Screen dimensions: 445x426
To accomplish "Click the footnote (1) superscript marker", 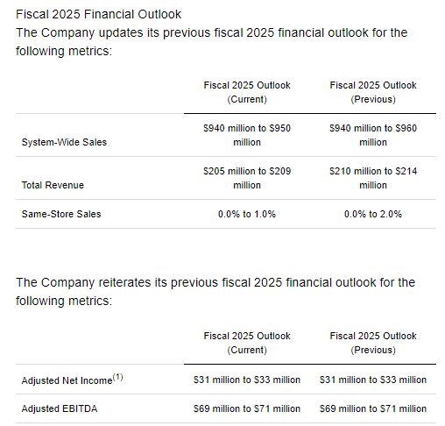I will pyautogui.click(x=118, y=377).
